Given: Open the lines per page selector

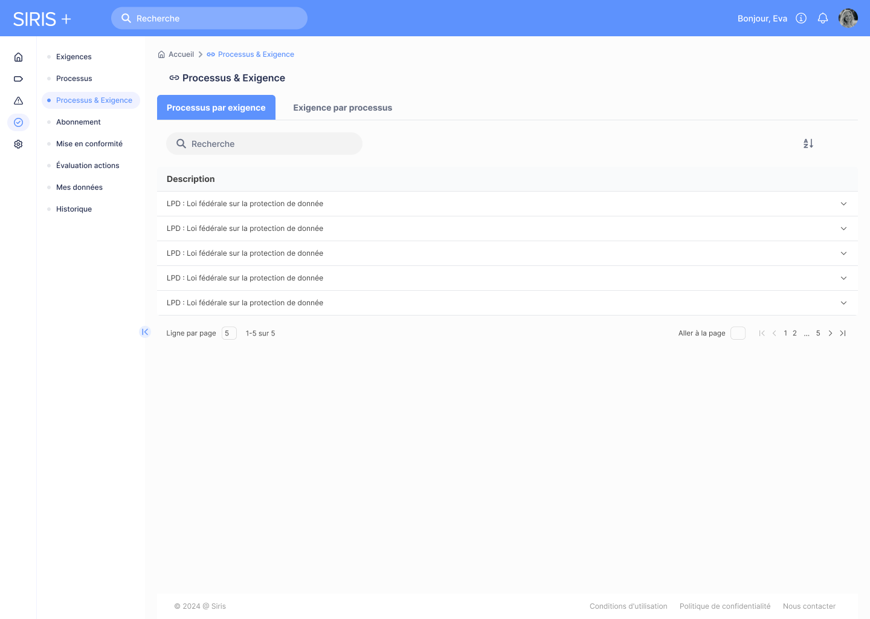Looking at the screenshot, I should [228, 333].
